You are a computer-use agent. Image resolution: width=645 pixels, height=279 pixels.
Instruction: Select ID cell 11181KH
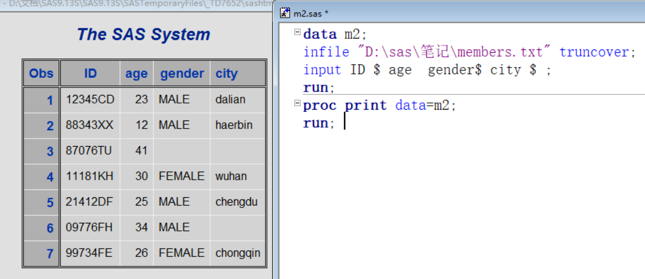coord(90,176)
